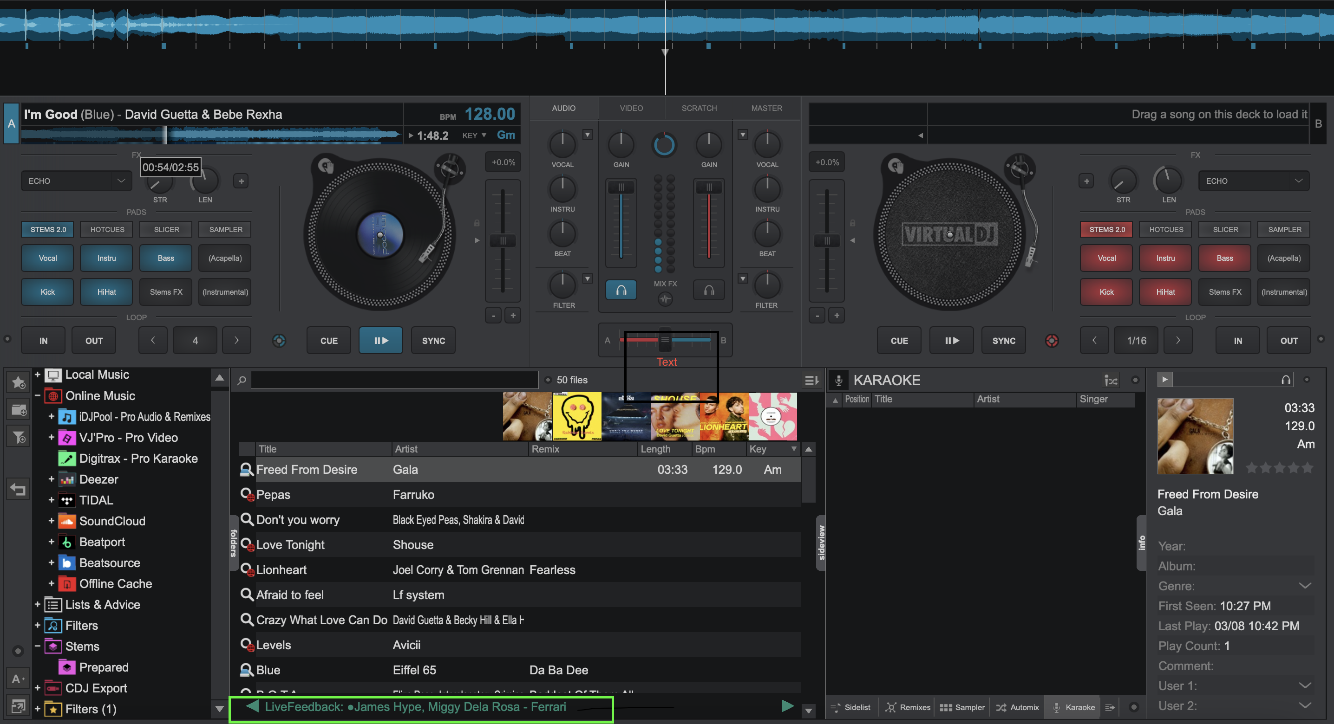Expand the Local Music tree node
The image size is (1334, 724).
tap(37, 374)
